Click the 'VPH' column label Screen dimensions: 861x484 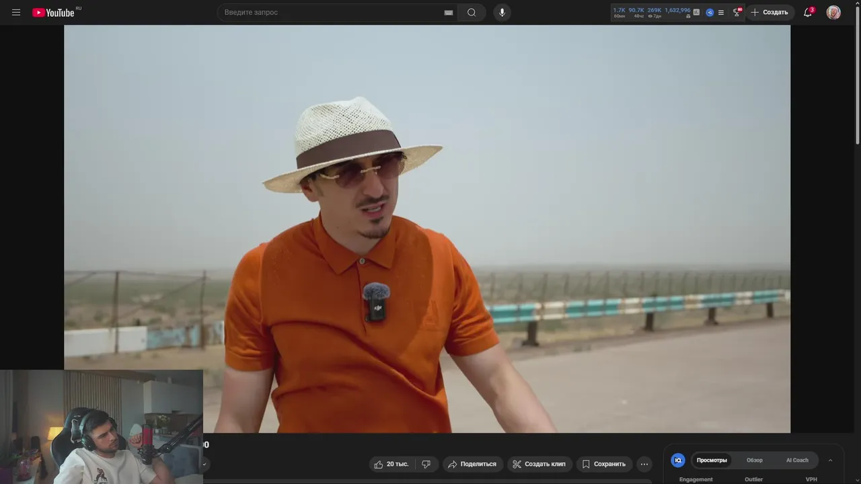[811, 479]
